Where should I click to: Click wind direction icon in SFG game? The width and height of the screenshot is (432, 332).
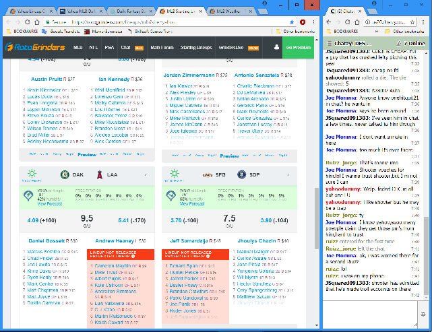click(171, 196)
